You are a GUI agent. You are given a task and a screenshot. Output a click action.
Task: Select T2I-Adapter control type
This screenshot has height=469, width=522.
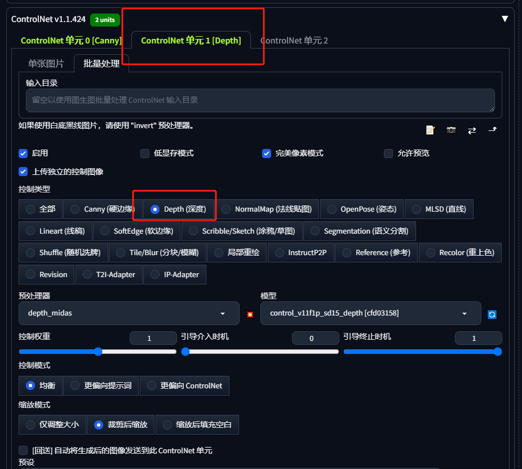click(x=109, y=275)
